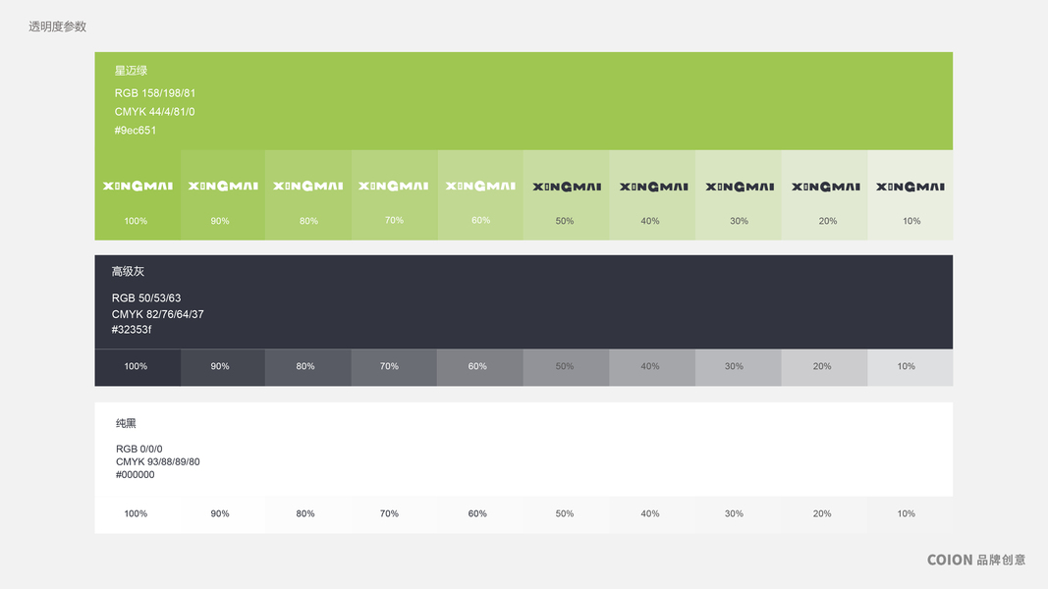The height and width of the screenshot is (589, 1048).
Task: Choose the 50% gray opacity swatch
Action: (x=566, y=367)
